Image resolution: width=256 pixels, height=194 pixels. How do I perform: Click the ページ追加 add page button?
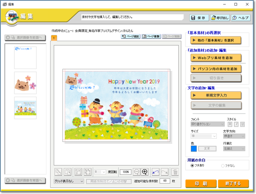[131, 36]
